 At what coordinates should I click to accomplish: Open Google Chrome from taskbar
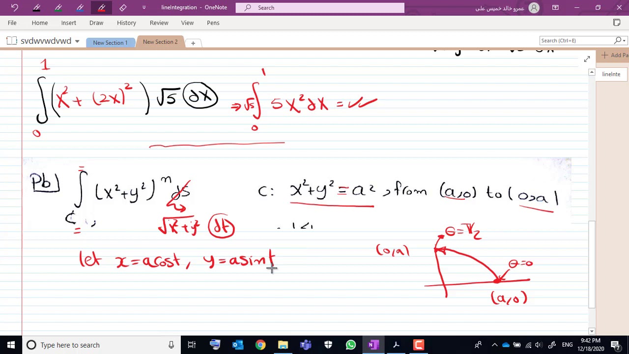click(x=260, y=345)
